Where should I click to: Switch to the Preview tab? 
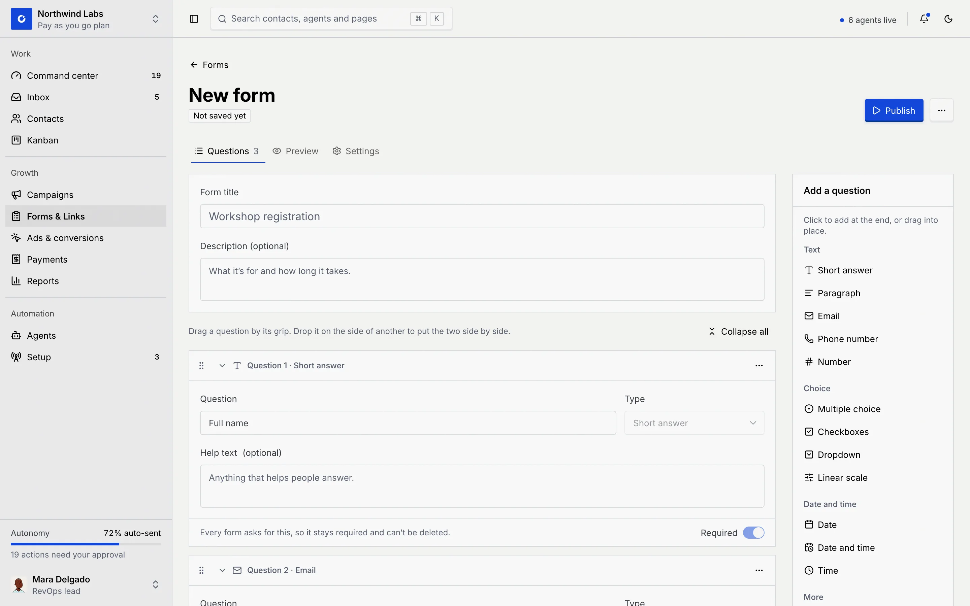coord(295,151)
